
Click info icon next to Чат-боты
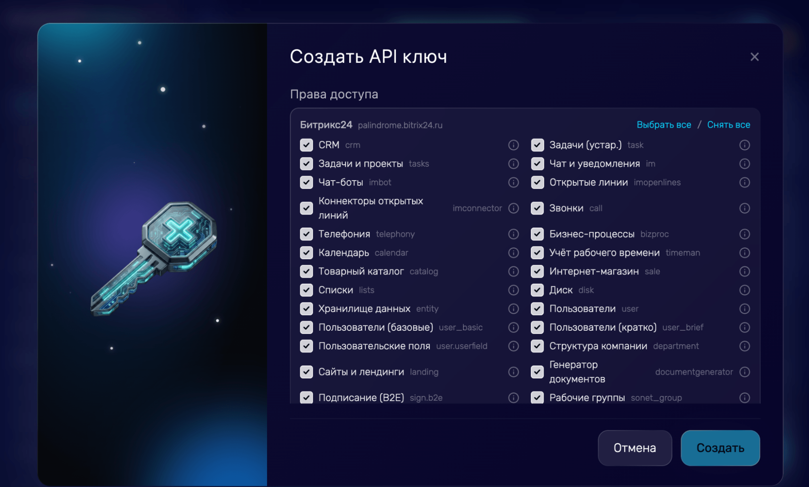513,182
